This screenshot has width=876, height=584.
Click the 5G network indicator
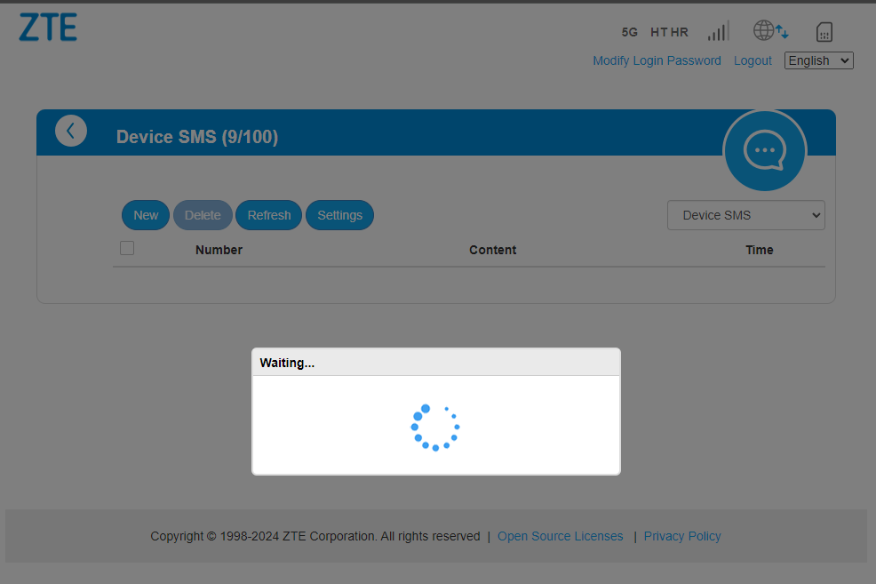630,32
